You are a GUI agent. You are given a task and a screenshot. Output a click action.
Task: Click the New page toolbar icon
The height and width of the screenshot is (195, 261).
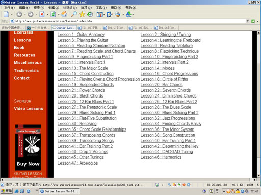pos(6,14)
